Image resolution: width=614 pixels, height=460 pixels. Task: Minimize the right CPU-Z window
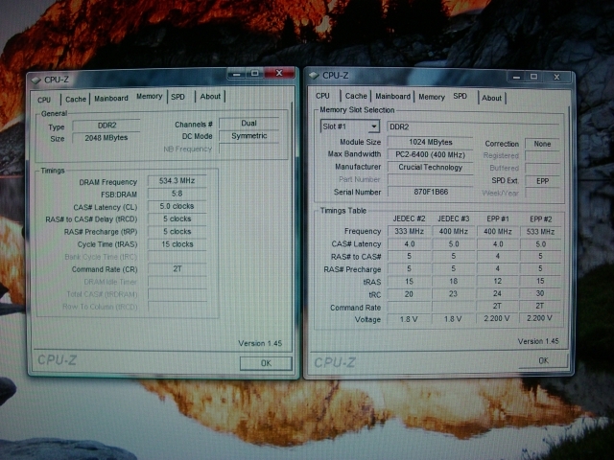(516, 77)
